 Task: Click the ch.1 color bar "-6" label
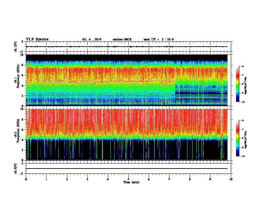click(242, 66)
